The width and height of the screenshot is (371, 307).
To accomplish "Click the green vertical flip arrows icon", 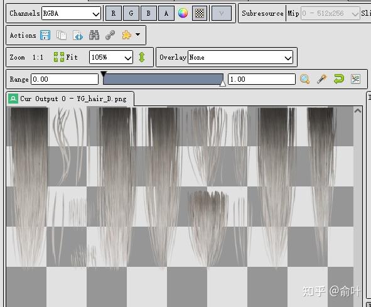I will 142,57.
